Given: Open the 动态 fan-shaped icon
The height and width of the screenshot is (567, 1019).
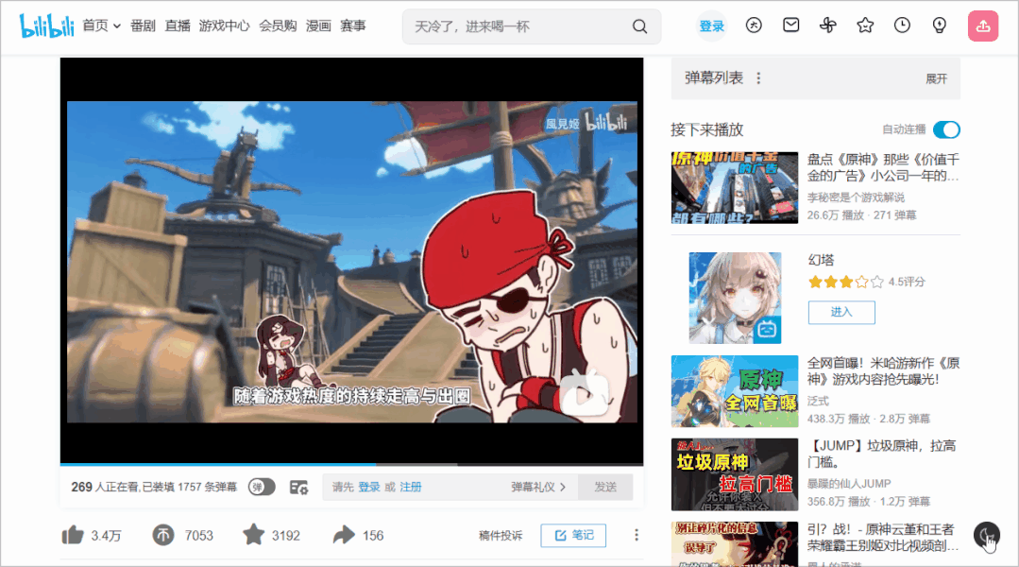Looking at the screenshot, I should click(x=828, y=26).
